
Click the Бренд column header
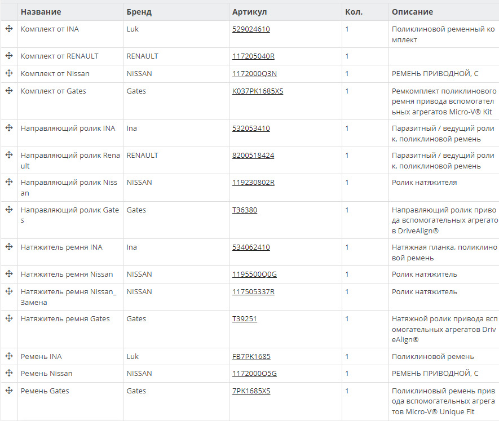tap(139, 12)
